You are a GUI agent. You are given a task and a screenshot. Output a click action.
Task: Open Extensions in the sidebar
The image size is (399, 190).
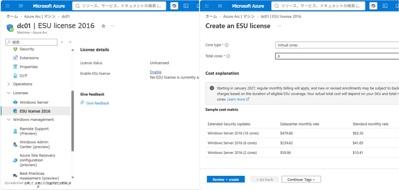pos(29,58)
